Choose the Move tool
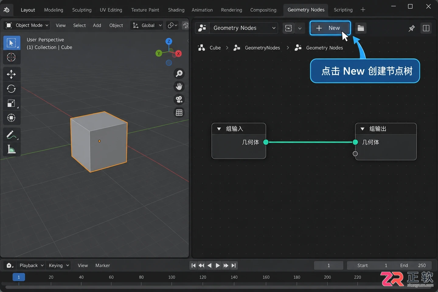Image resolution: width=438 pixels, height=292 pixels. [12, 74]
